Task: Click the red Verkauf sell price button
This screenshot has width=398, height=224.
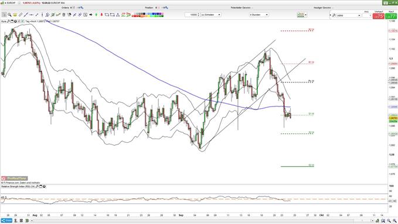Action: pyautogui.click(x=379, y=16)
